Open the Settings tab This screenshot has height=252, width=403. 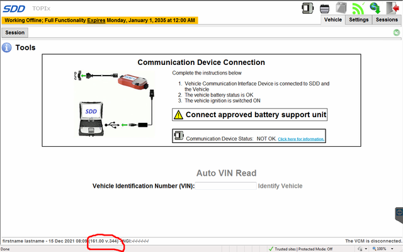click(x=358, y=20)
